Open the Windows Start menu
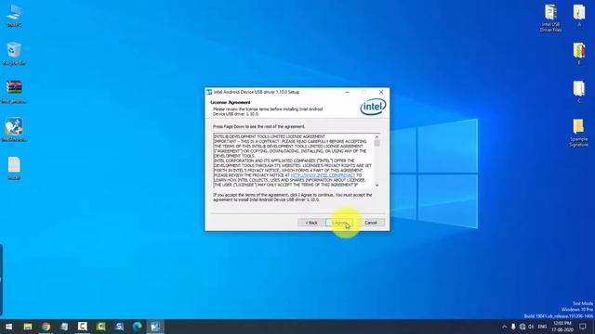 8,327
